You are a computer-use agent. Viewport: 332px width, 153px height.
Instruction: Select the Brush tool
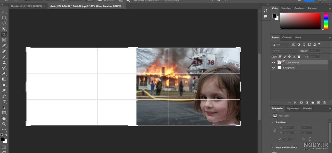coord(4,57)
